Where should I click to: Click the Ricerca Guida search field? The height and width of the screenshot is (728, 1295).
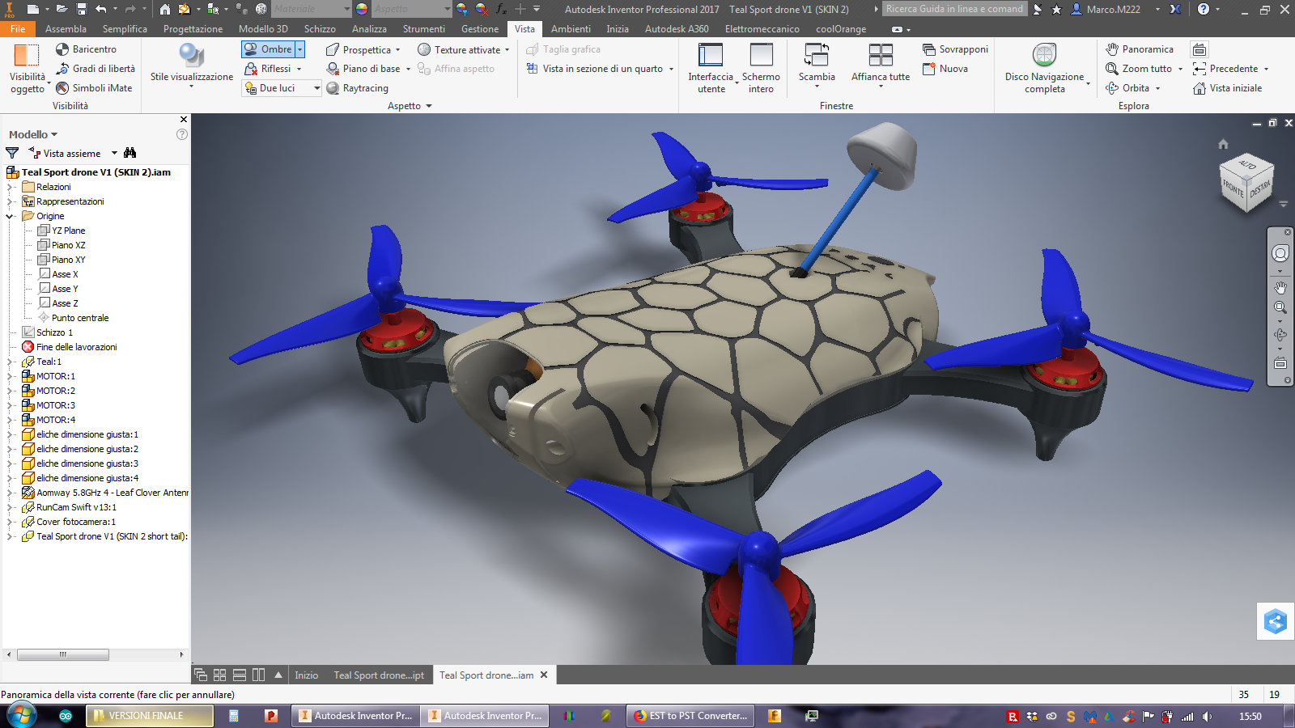coord(954,9)
